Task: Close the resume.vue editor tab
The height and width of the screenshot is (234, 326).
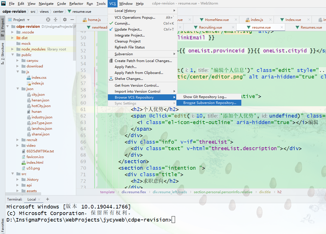Action: [x=282, y=27]
